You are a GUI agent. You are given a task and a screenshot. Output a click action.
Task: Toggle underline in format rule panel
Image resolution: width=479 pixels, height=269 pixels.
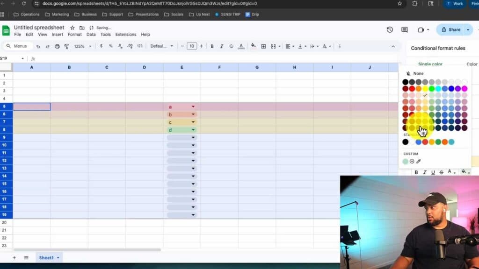point(433,172)
